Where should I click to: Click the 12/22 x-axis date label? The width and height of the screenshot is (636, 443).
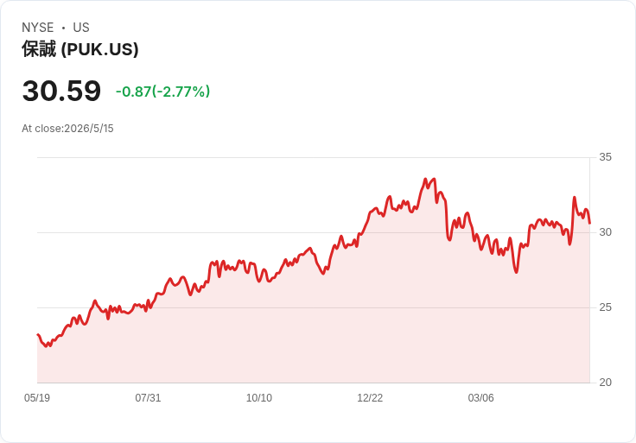tap(370, 397)
